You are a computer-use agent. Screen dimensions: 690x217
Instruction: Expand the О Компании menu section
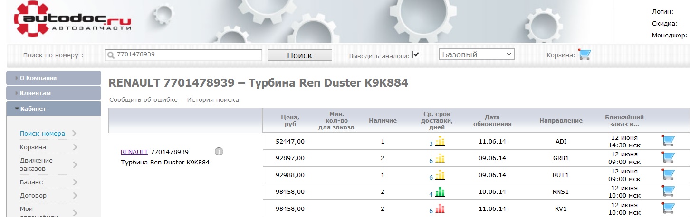pos(54,78)
